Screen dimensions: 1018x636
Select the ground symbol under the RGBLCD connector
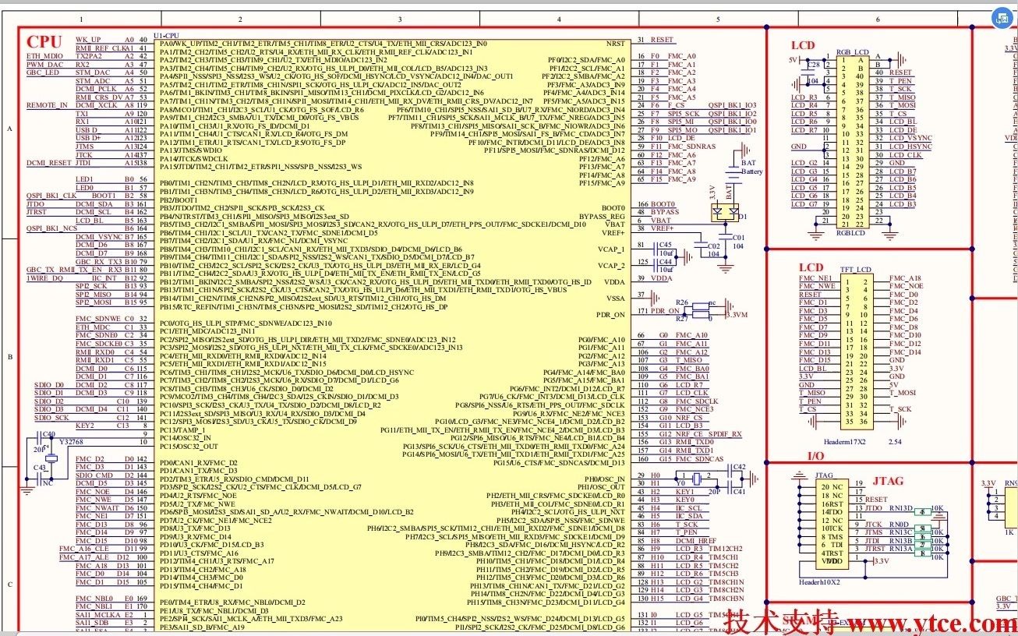click(815, 234)
